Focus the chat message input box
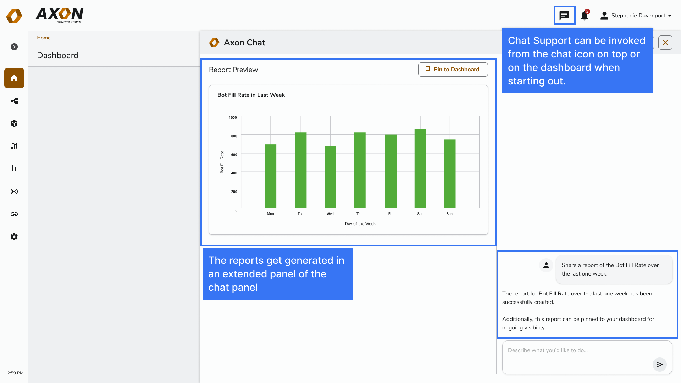The image size is (681, 383). click(x=587, y=357)
